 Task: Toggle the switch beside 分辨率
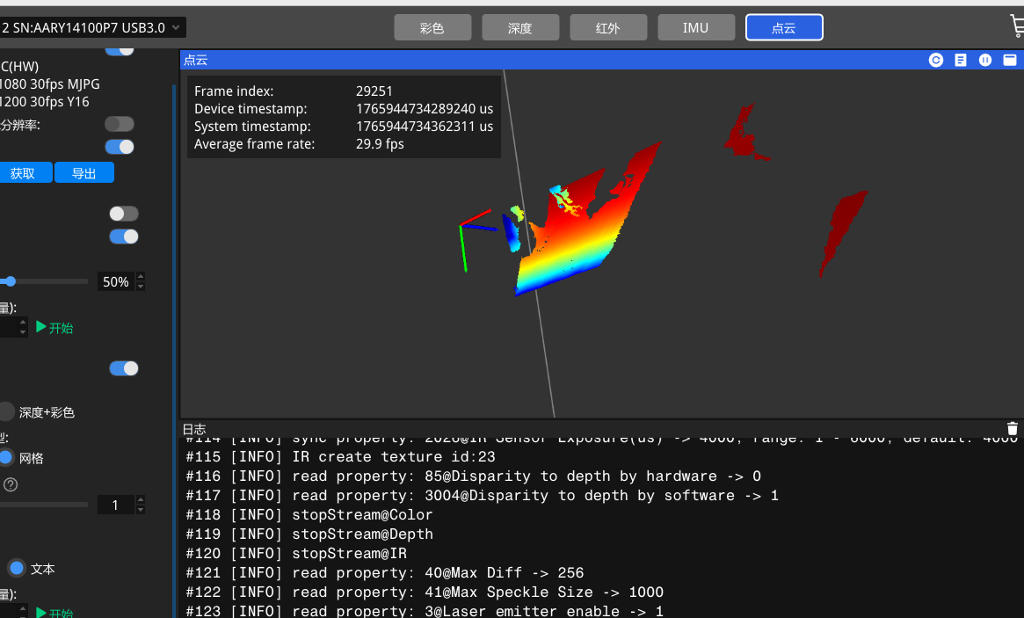[120, 124]
